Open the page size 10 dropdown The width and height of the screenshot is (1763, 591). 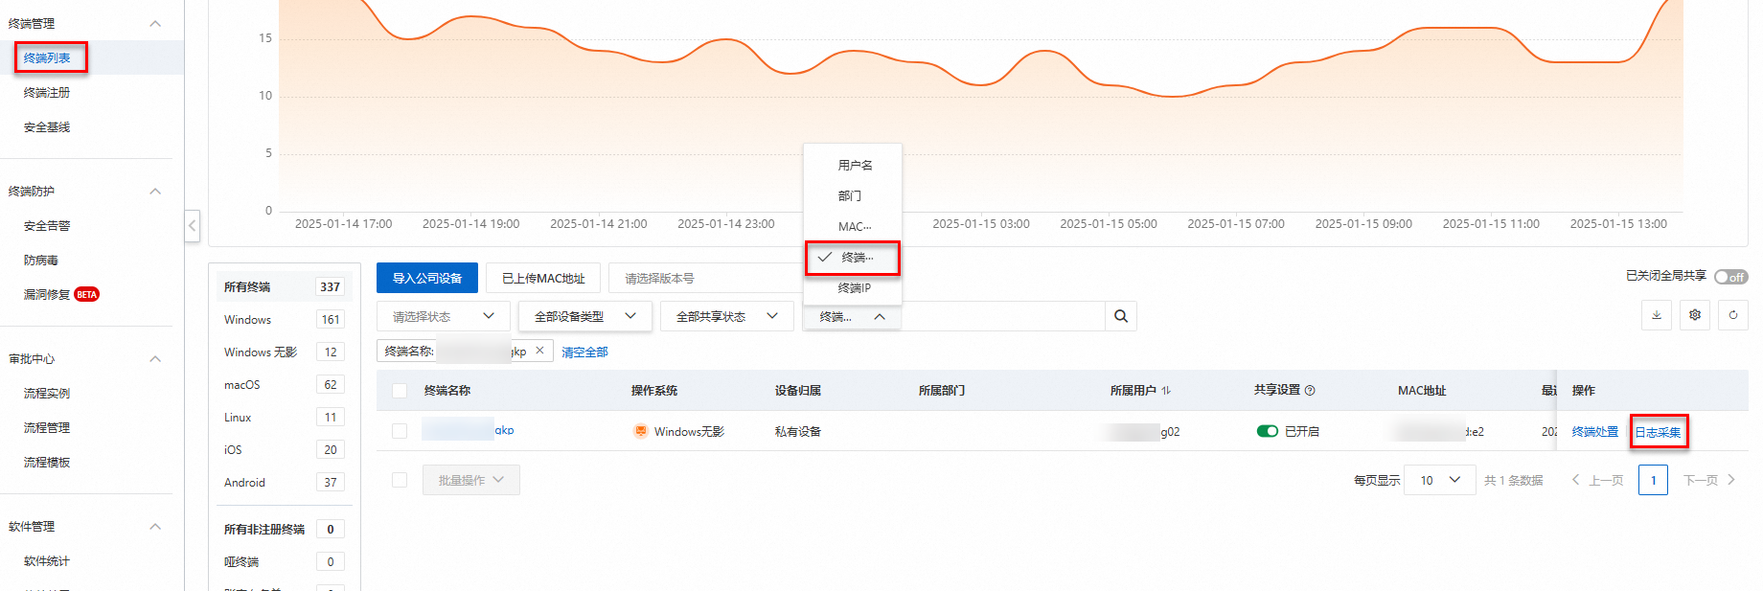[1440, 480]
